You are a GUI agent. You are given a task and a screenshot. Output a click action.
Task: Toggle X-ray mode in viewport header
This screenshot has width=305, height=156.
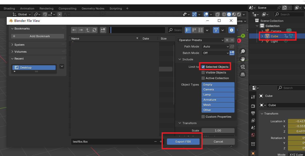click(217, 14)
